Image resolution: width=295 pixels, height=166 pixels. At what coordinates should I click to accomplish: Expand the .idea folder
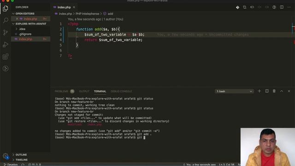point(22,29)
